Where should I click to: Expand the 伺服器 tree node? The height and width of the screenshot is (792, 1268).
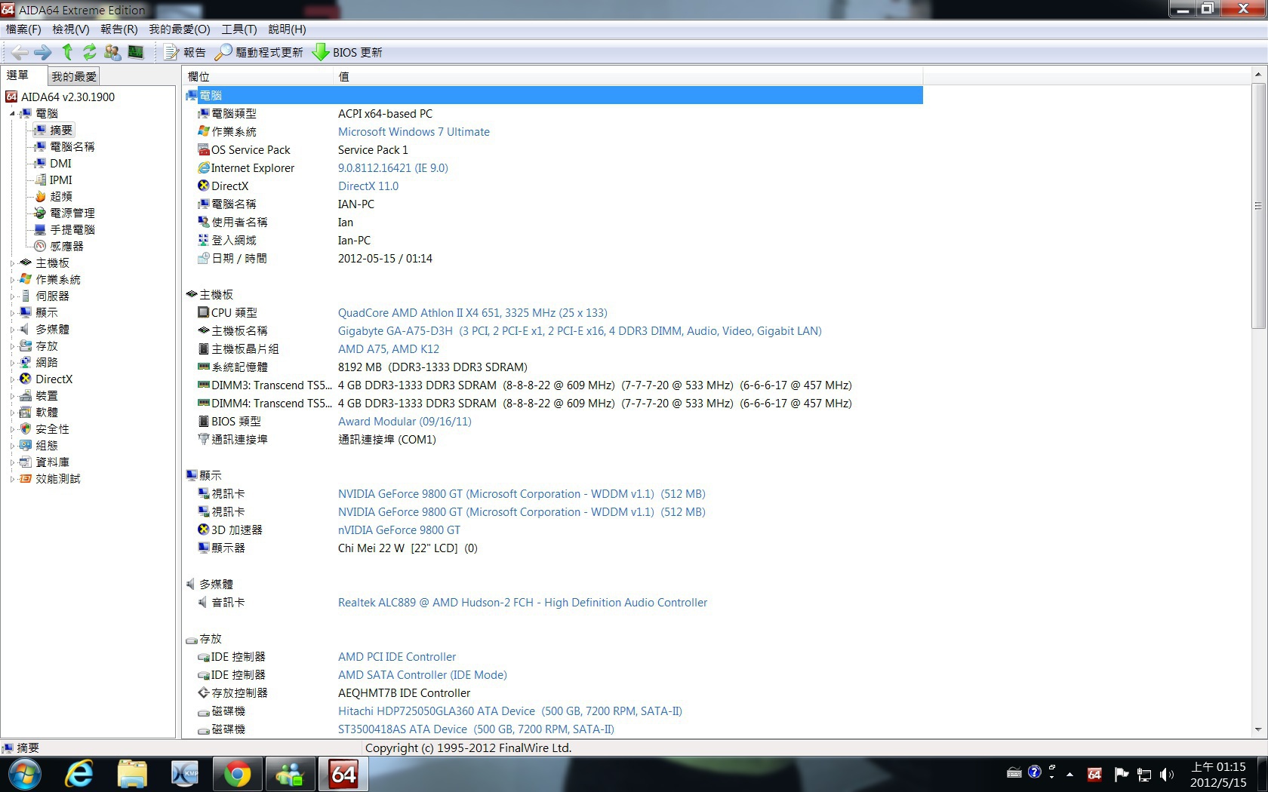pos(12,296)
